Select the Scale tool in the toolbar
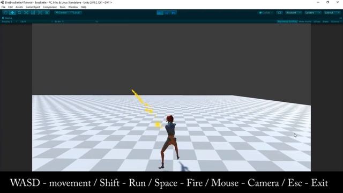 26,13
